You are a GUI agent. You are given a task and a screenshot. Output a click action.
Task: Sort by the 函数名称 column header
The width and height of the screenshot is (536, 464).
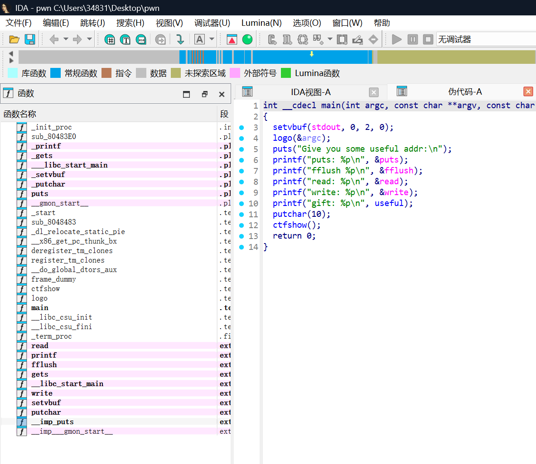pos(109,114)
